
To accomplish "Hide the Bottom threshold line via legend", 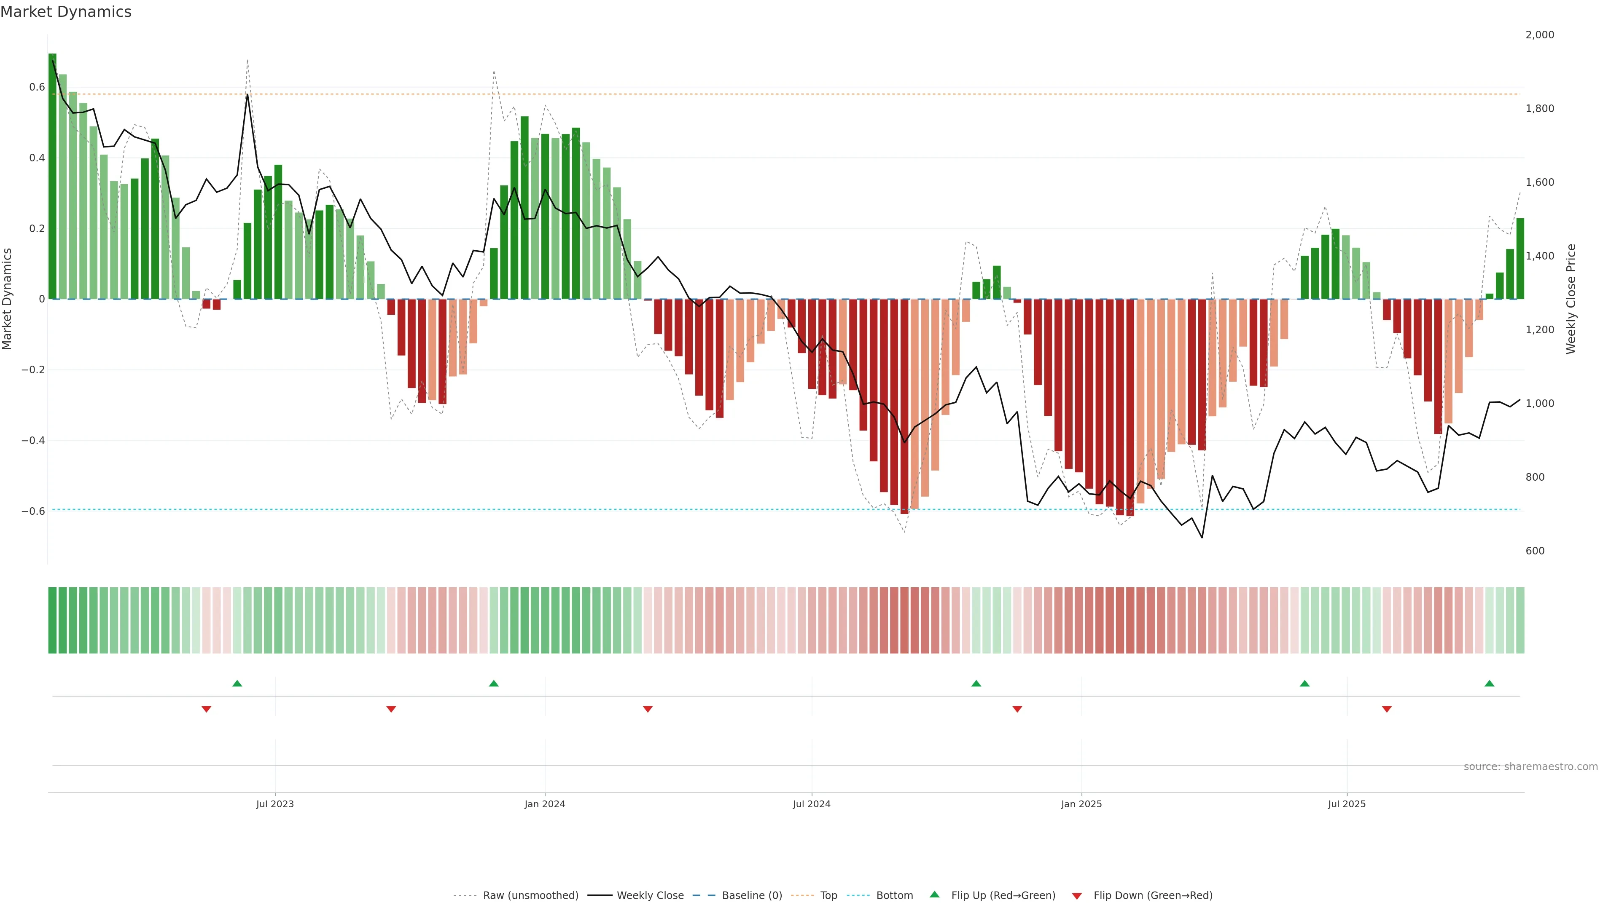I will (x=894, y=896).
